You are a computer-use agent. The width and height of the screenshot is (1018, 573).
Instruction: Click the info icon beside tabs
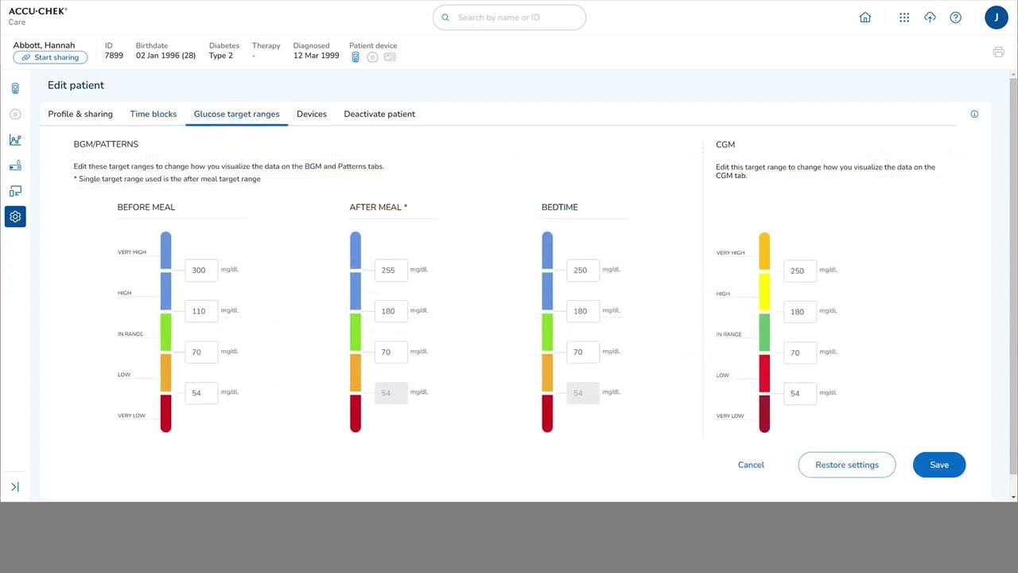pyautogui.click(x=974, y=114)
